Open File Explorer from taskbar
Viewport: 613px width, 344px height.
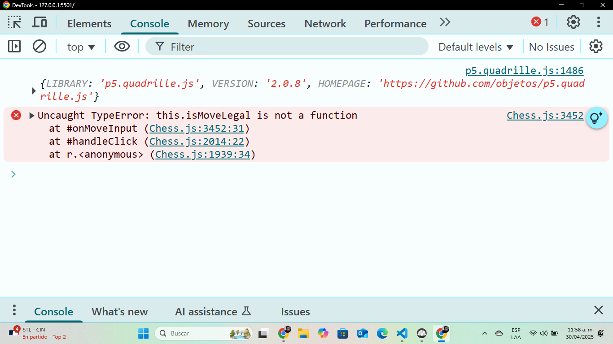303,333
